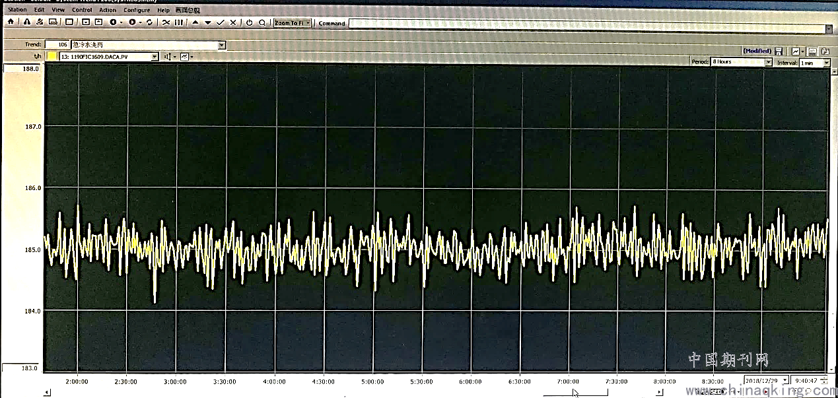Image resolution: width=838 pixels, height=398 pixels.
Task: Open the Configure menu
Action: [x=137, y=10]
